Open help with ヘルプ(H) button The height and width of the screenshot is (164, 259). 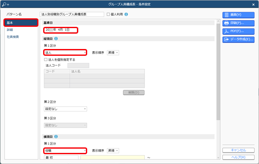pyautogui.click(x=238, y=157)
